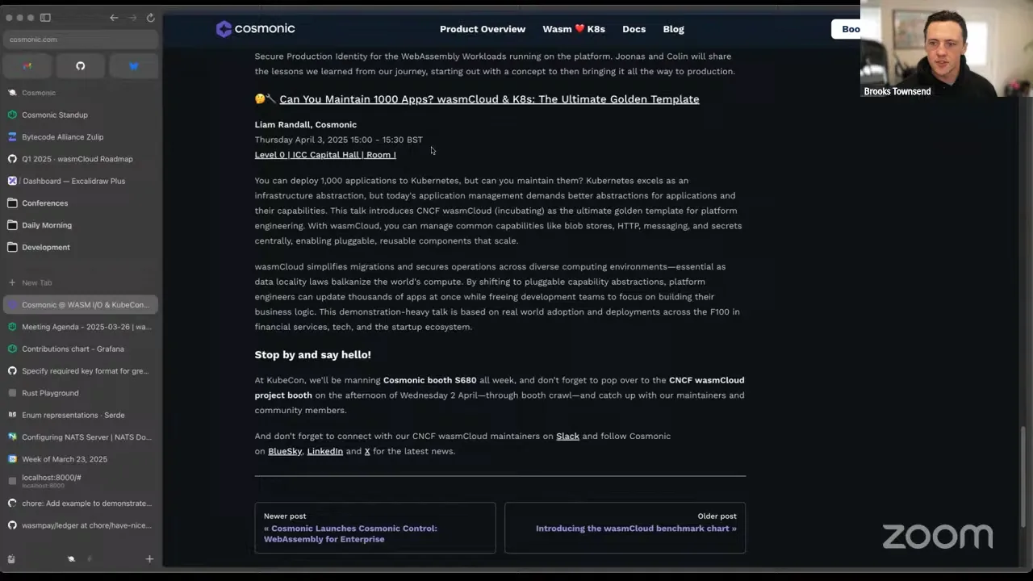Image resolution: width=1033 pixels, height=581 pixels.
Task: Go back using the browser back arrow
Action: pos(114,18)
